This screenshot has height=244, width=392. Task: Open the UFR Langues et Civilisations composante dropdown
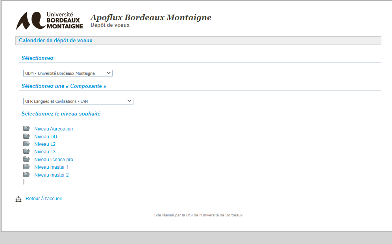click(x=78, y=101)
